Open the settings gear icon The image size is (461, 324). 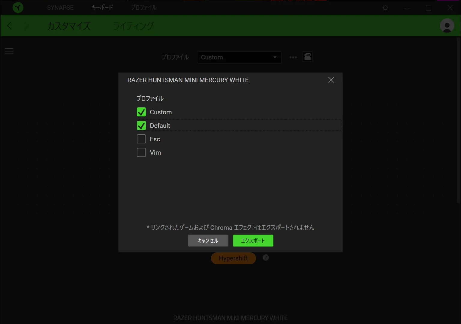click(385, 8)
